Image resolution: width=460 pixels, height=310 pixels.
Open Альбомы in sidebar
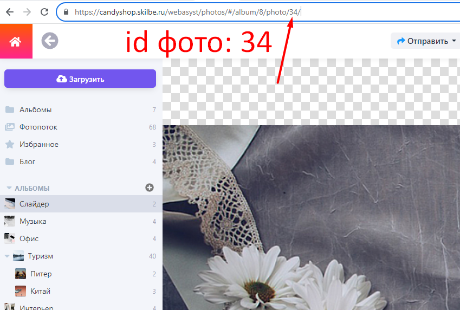pyautogui.click(x=35, y=109)
